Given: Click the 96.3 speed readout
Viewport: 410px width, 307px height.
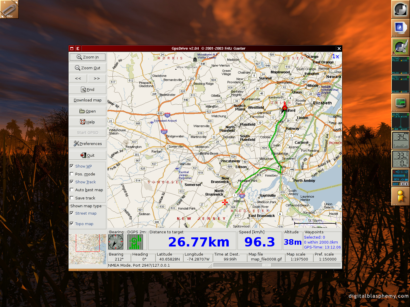Looking at the screenshot, I should [260, 242].
